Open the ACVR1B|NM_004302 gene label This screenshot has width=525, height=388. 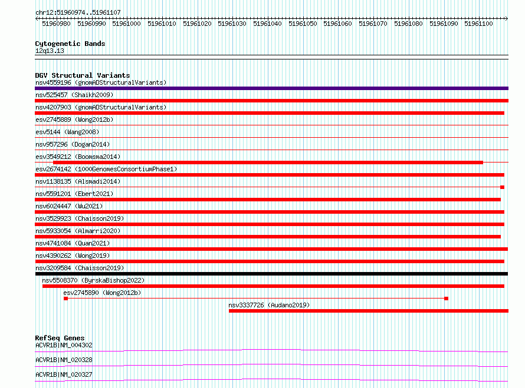click(x=64, y=345)
